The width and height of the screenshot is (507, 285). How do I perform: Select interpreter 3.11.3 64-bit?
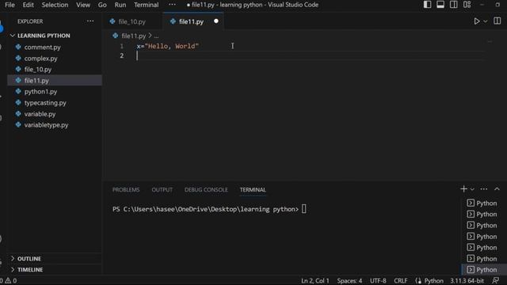467,281
